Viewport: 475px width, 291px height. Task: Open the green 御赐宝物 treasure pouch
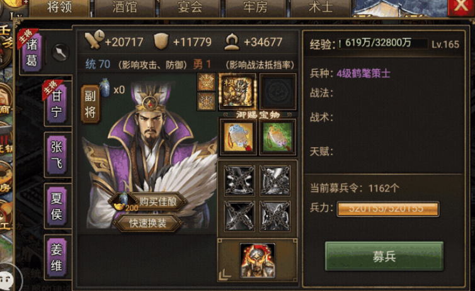[x=277, y=137]
